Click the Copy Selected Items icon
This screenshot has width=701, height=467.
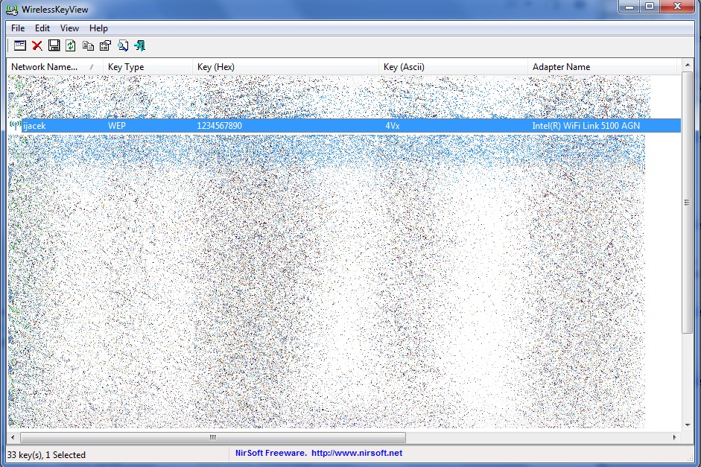click(88, 46)
